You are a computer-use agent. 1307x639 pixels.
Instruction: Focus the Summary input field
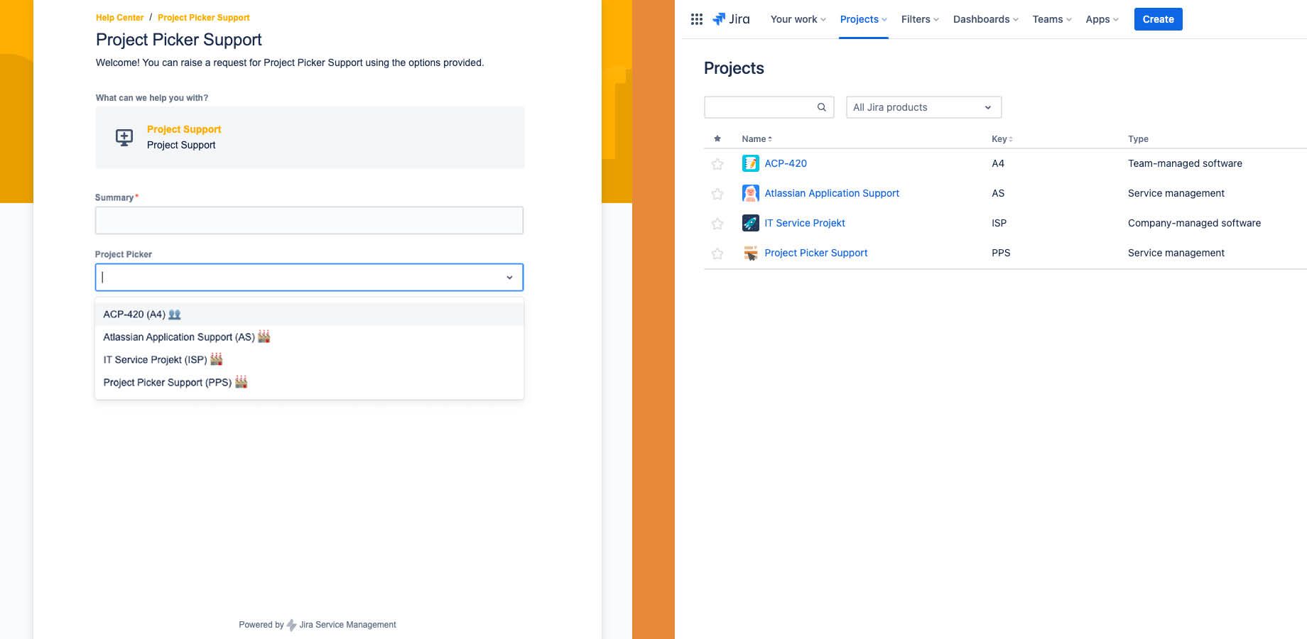[x=309, y=220]
